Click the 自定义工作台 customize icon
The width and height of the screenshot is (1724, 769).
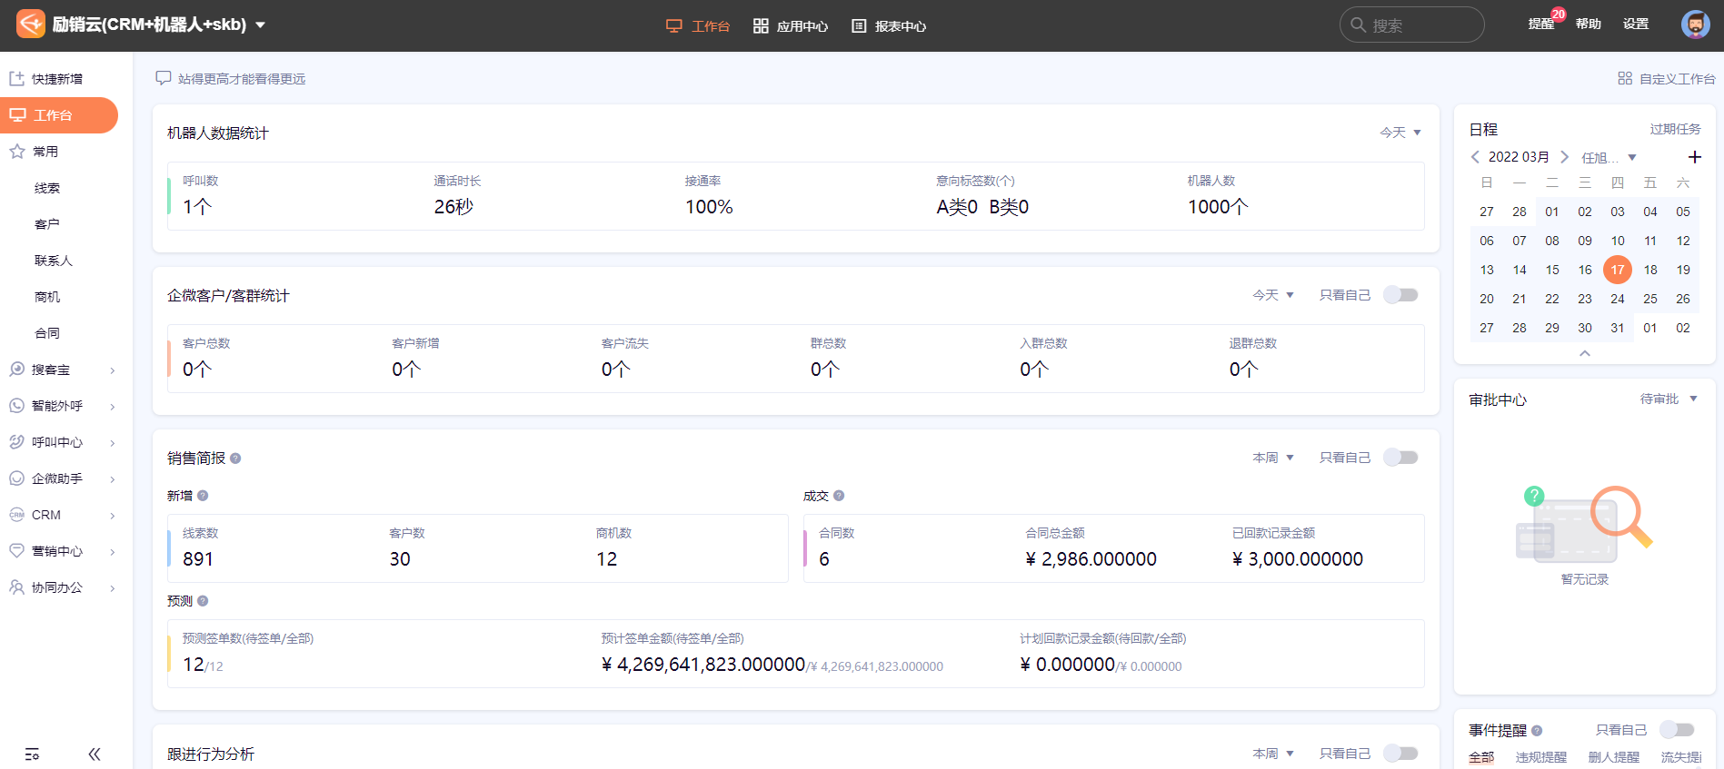pyautogui.click(x=1625, y=79)
